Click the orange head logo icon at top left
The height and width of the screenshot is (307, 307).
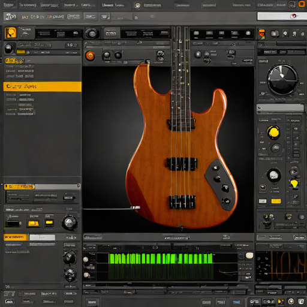tap(10, 33)
